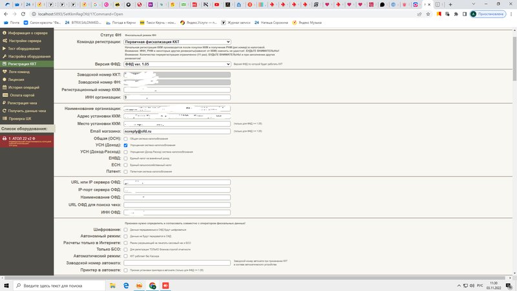Viewport: 517px width, 291px height.
Task: Click the play icon beside Тест оборудования
Action: (5, 48)
